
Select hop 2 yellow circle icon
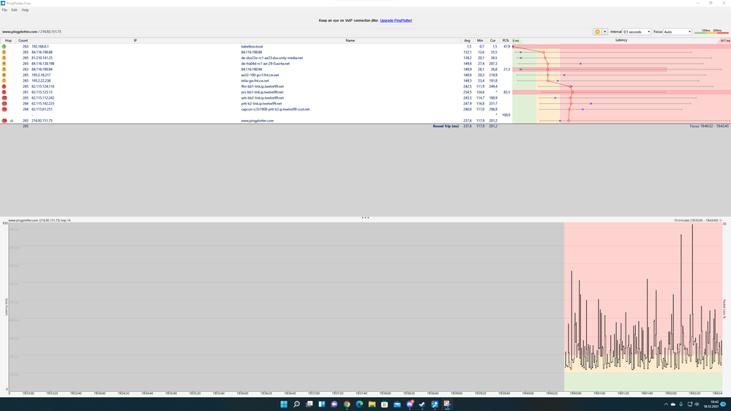4,52
